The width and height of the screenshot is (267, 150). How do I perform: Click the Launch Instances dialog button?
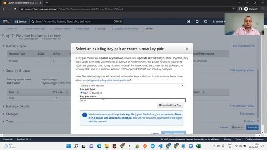[x=174, y=133]
